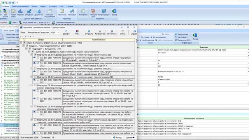Image resolution: width=249 pixels, height=140 pixels.
Task: Check the box for machine 311-101-0101
Action: (x=38, y=58)
